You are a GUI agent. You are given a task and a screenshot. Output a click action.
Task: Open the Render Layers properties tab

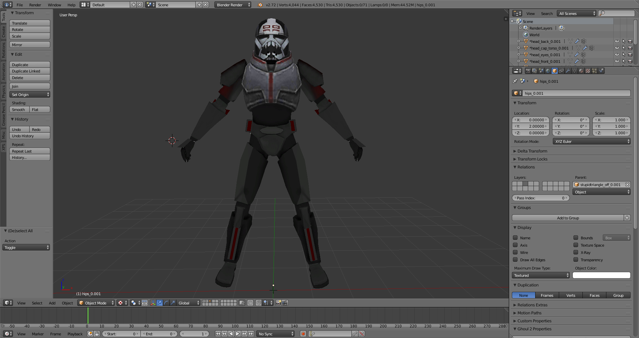click(x=534, y=71)
